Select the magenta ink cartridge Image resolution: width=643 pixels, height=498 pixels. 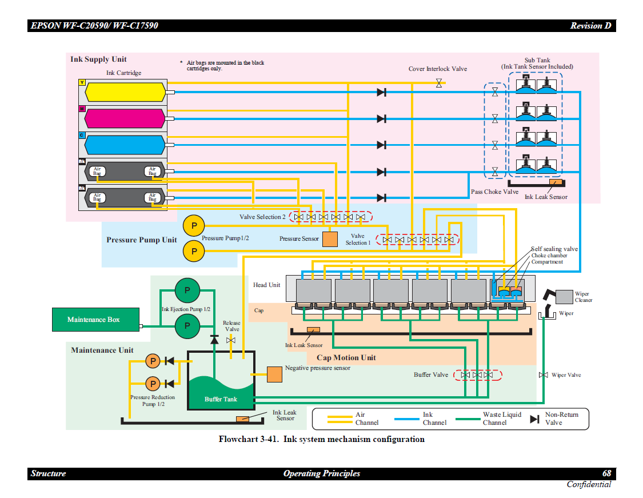pyautogui.click(x=125, y=118)
